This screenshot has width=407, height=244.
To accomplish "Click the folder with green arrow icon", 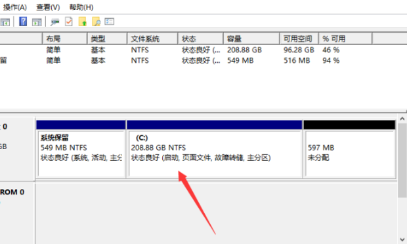I will 83,22.
